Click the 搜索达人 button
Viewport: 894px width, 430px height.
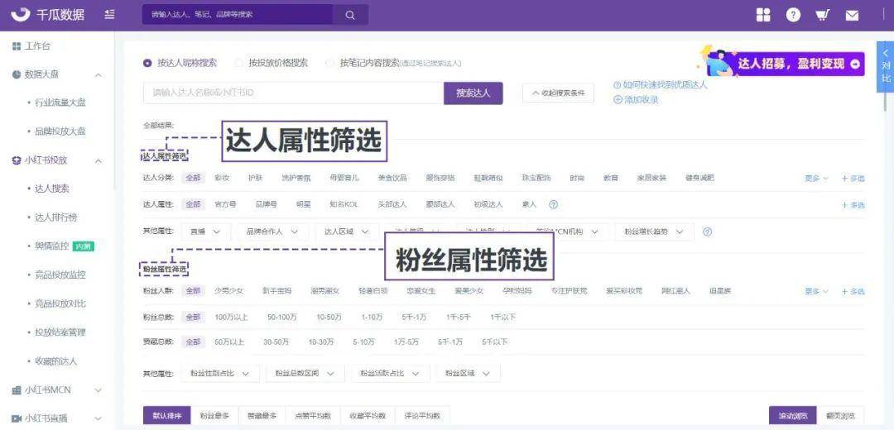point(473,93)
